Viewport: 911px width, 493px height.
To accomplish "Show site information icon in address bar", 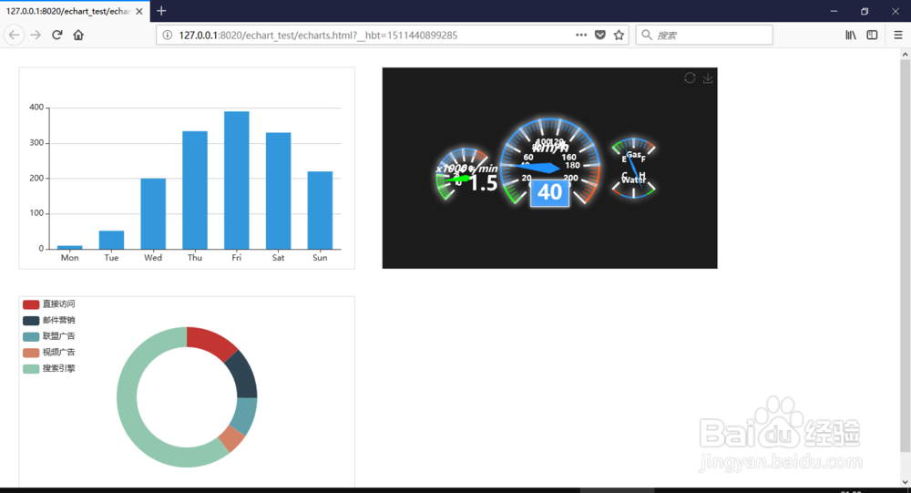I will click(x=168, y=35).
